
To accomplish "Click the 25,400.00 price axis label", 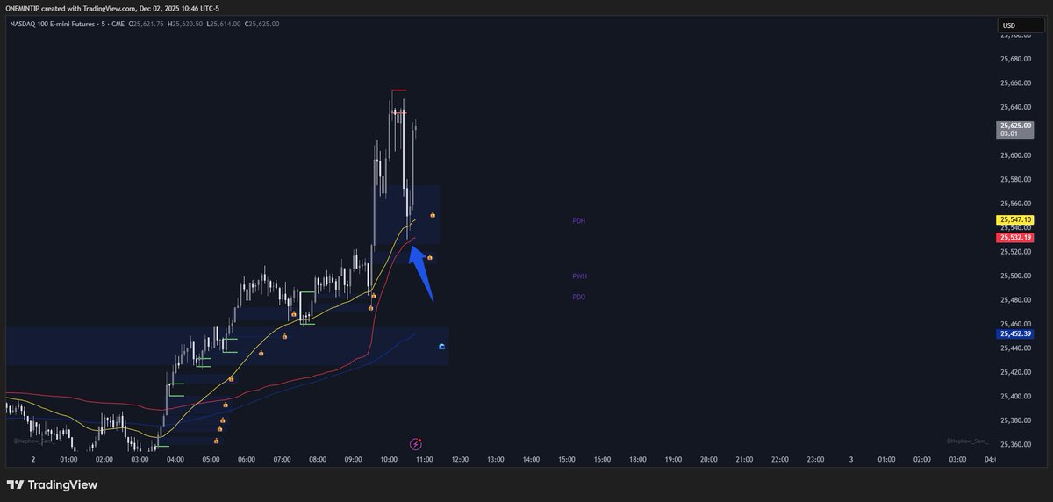I will [1014, 397].
